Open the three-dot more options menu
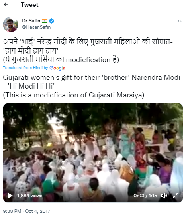This screenshot has width=186, height=216. 180,21
